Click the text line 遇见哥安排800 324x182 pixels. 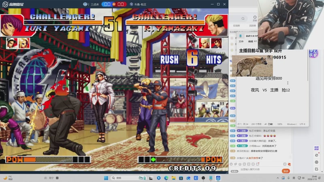[269, 78]
